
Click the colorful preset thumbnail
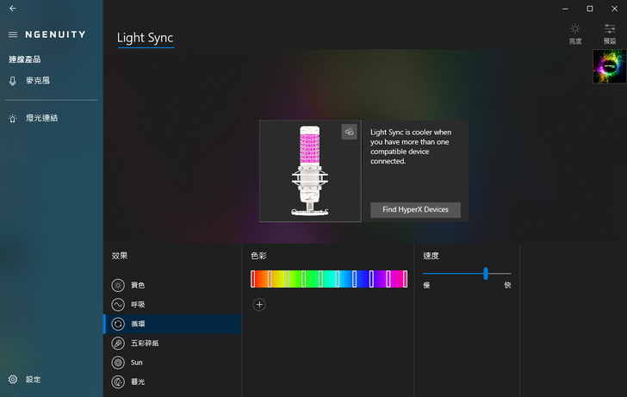(609, 66)
